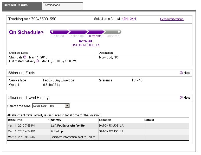The image size is (201, 155).
Task: Click Initiated stage on progress bar
Action: [x=58, y=36]
